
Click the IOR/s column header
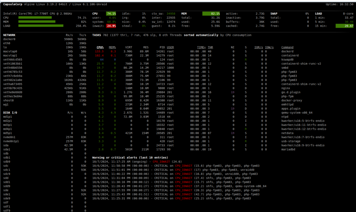click(258, 47)
